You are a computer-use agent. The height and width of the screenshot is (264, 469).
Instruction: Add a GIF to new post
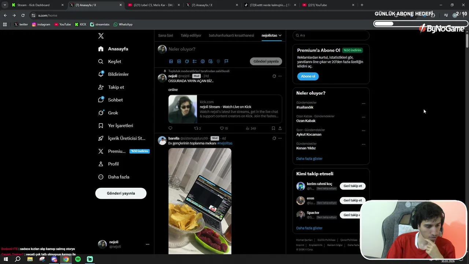click(x=179, y=61)
